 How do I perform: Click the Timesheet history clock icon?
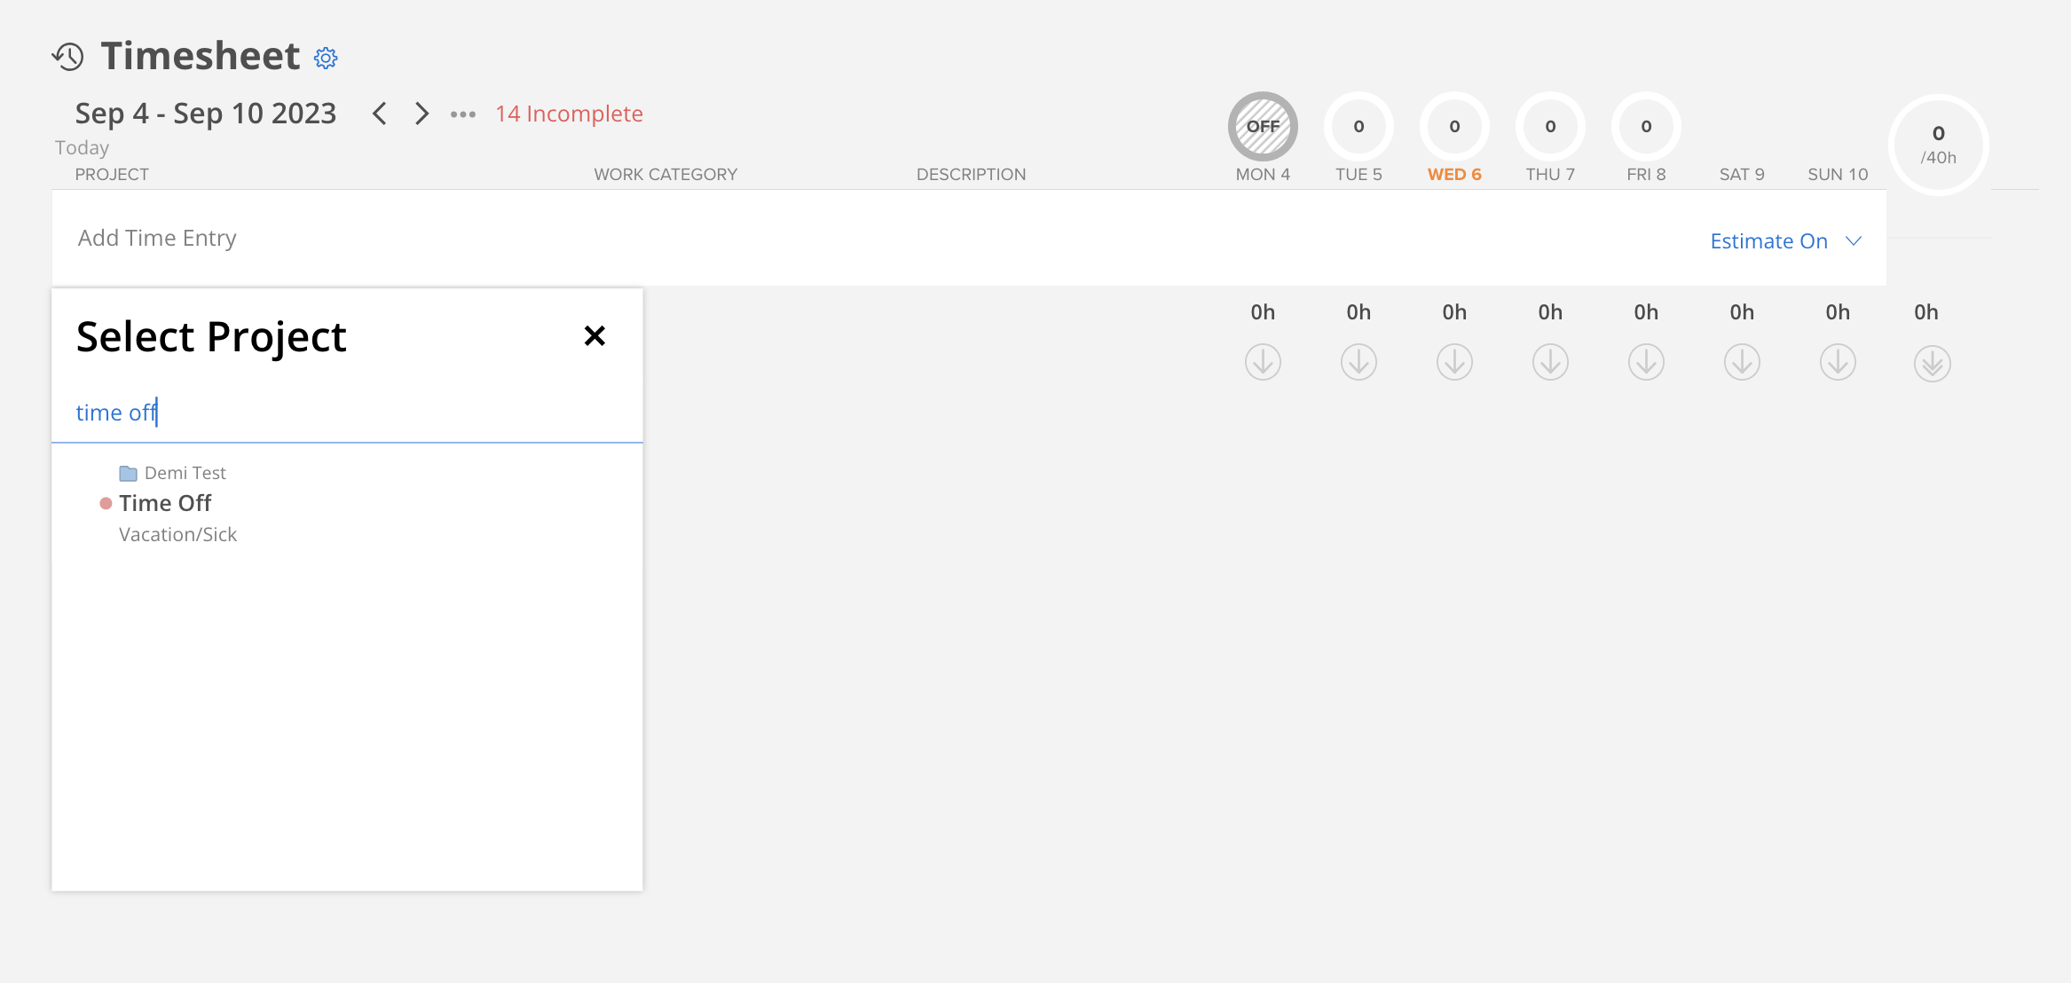coord(67,57)
